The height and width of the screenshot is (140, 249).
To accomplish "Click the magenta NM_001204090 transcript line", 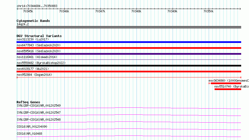I will pyautogui.click(x=129, y=129).
